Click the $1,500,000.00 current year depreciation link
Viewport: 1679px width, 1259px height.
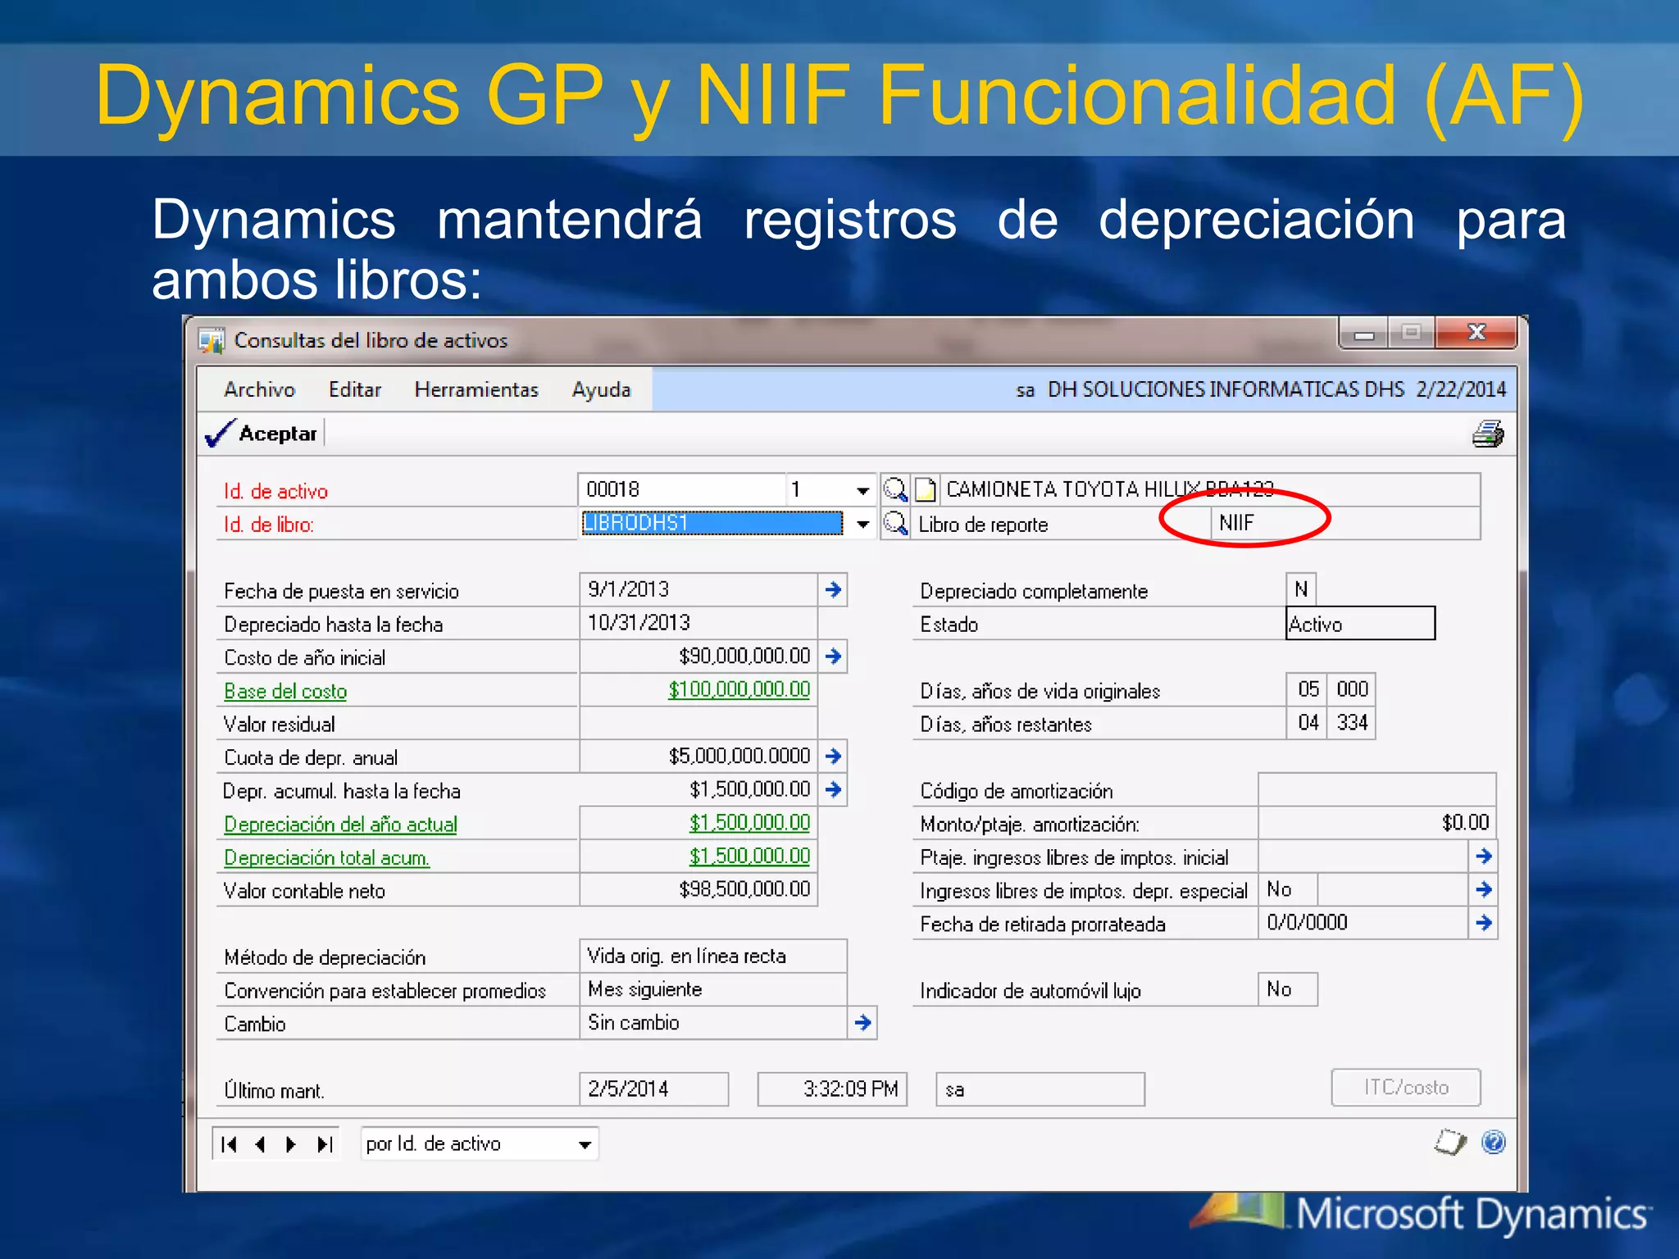[749, 822]
